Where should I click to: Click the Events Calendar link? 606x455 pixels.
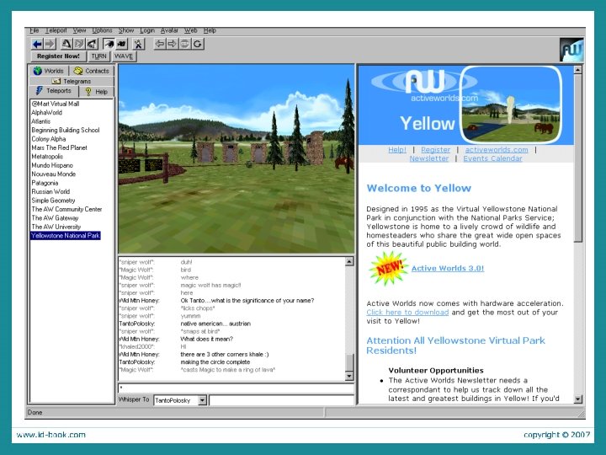coord(492,158)
